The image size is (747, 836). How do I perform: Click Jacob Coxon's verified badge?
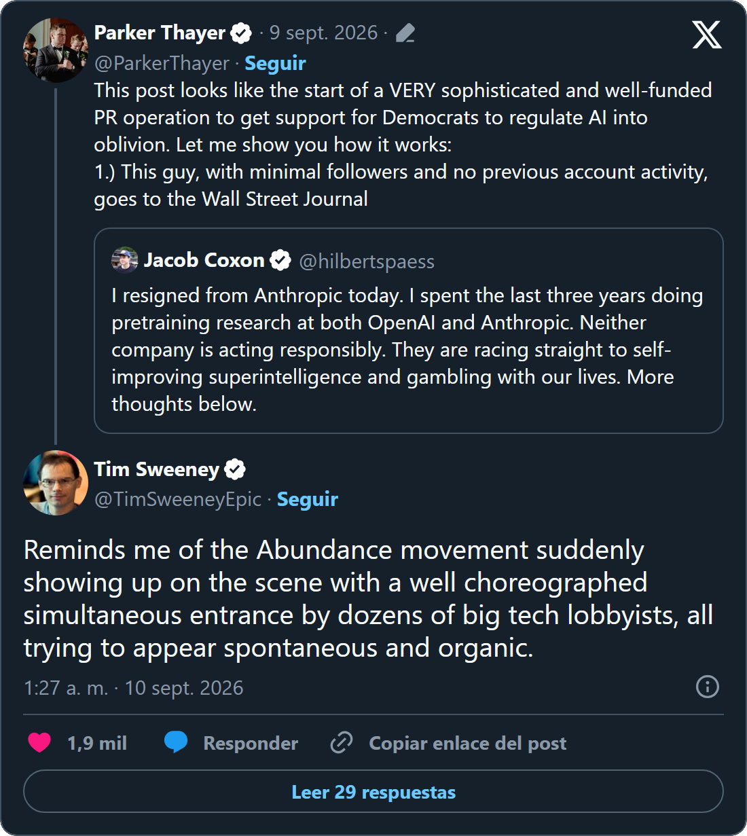280,260
